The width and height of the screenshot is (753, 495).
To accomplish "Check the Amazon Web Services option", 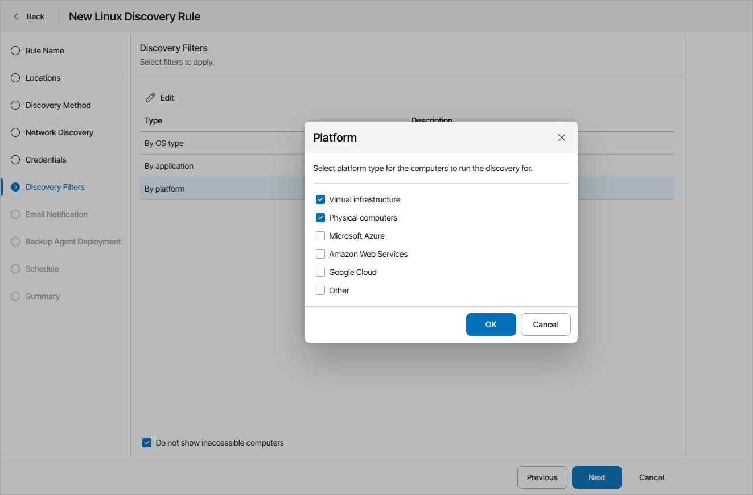I will point(320,253).
